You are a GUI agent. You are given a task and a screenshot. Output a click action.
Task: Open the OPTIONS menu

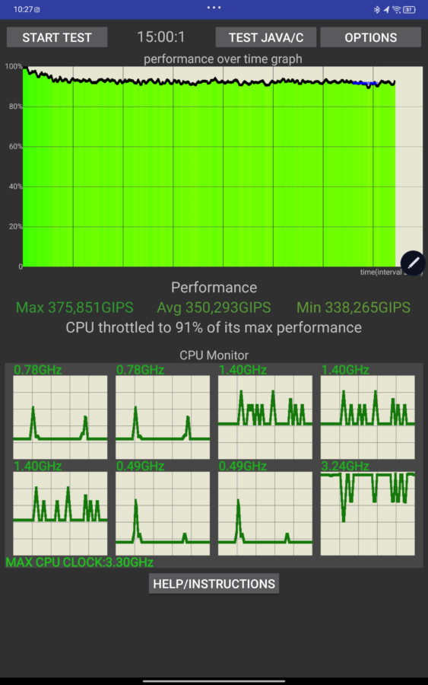coord(371,37)
